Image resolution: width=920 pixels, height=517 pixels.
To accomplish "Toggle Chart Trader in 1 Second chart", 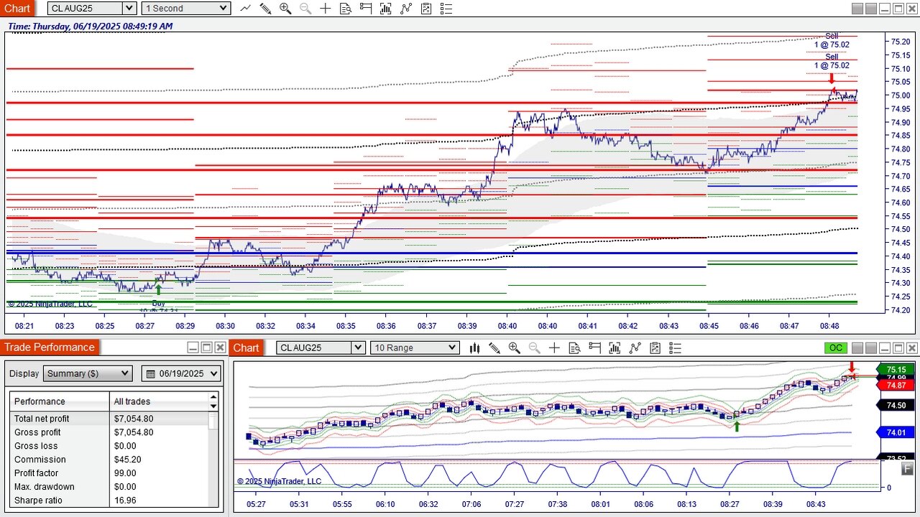I will click(x=366, y=9).
